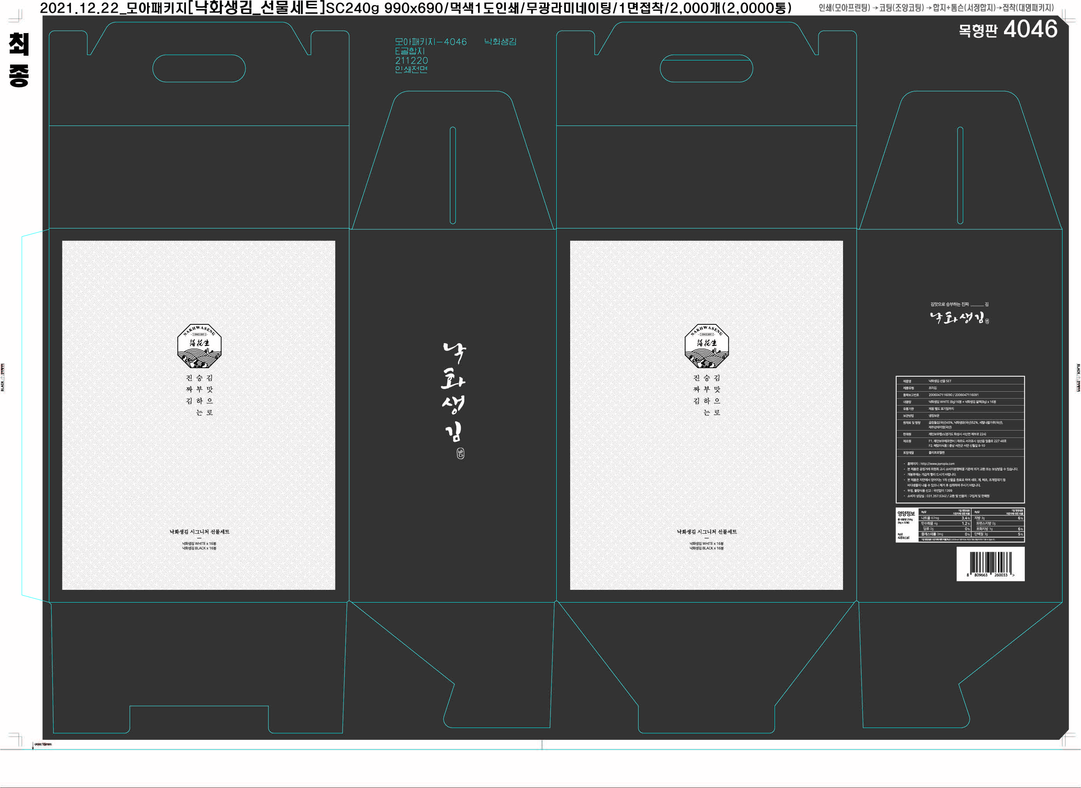Click the octagonal Nakhwaseng logo on right panel
Viewport: 1081px width, 788px height.
(706, 346)
